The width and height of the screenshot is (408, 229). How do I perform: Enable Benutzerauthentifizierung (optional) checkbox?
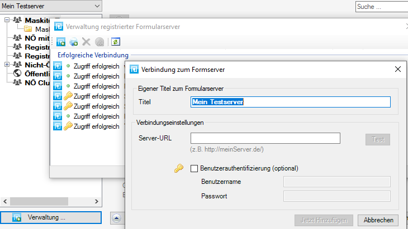tap(194, 169)
